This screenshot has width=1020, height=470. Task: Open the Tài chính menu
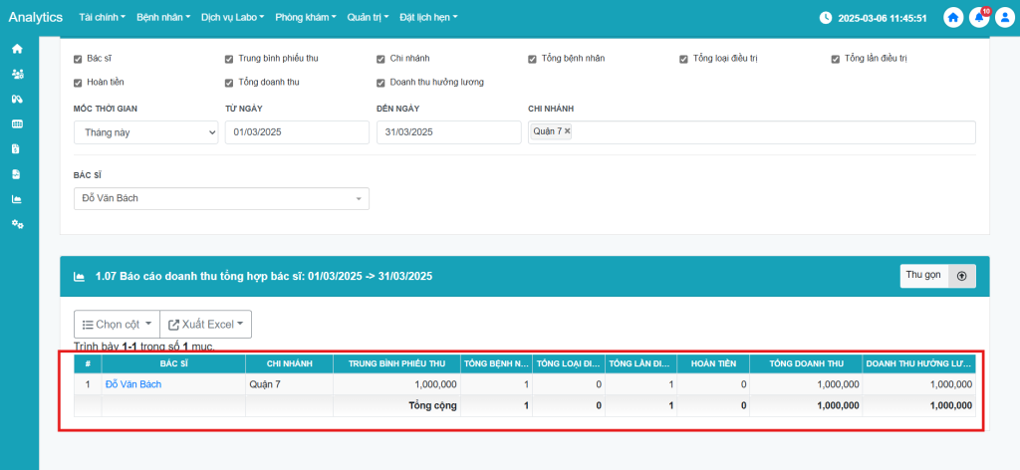(x=102, y=18)
